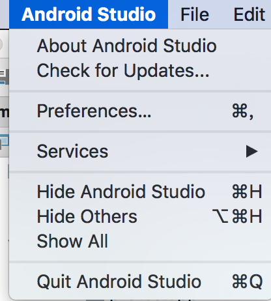Click the partially hidden save icon at left edge
Viewport: 271px width, 301px height.
point(5,77)
